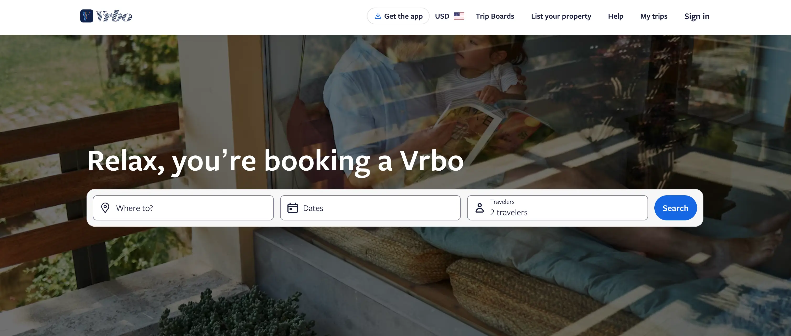Click the blue Search button

(675, 208)
